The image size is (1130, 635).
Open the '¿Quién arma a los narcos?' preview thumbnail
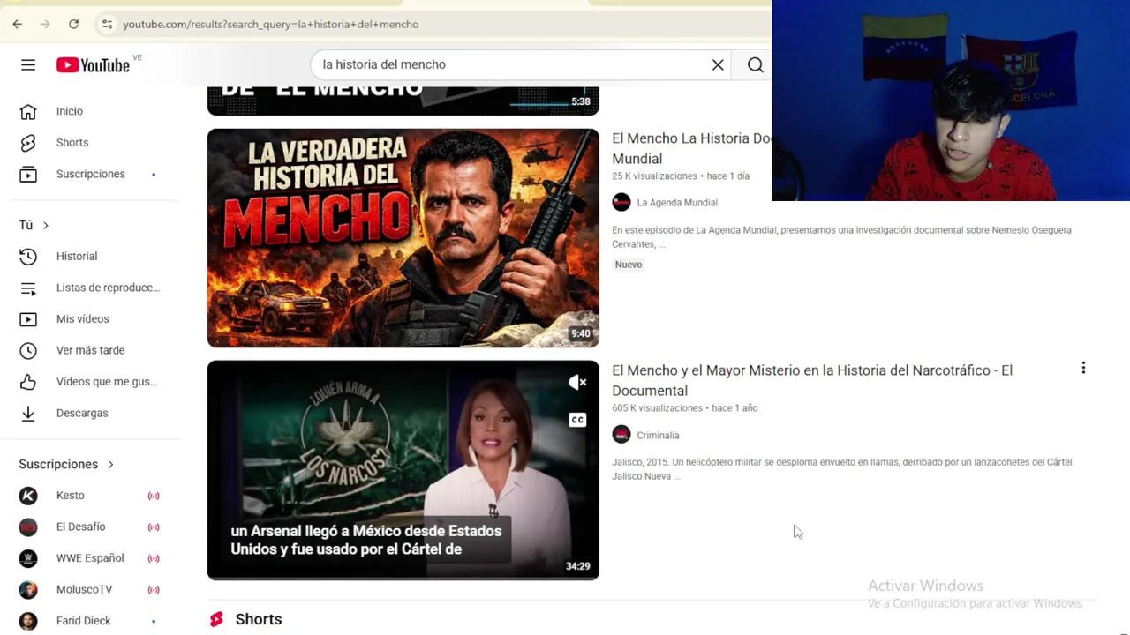[x=403, y=470]
